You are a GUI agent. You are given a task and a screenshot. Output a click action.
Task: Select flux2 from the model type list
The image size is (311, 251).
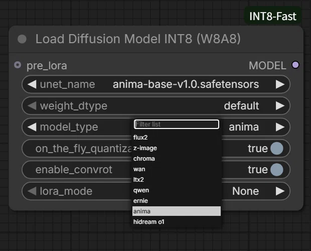click(x=177, y=138)
